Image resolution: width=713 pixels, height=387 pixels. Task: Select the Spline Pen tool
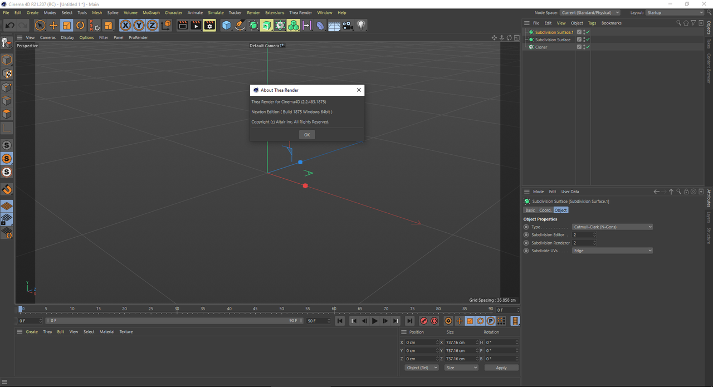(240, 25)
